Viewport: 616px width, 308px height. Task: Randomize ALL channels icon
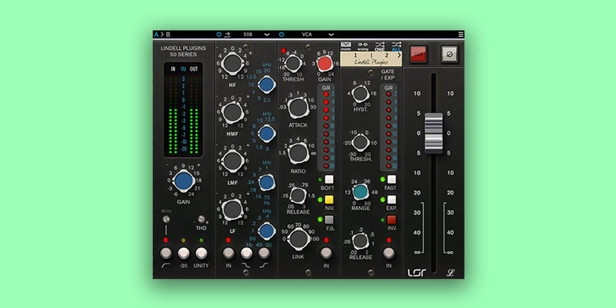396,46
